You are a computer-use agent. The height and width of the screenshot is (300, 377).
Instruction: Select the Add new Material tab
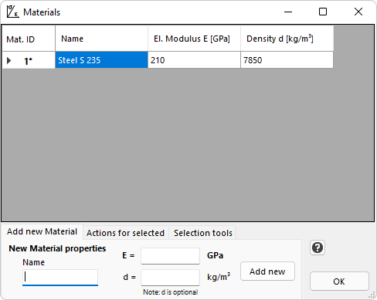(42, 231)
